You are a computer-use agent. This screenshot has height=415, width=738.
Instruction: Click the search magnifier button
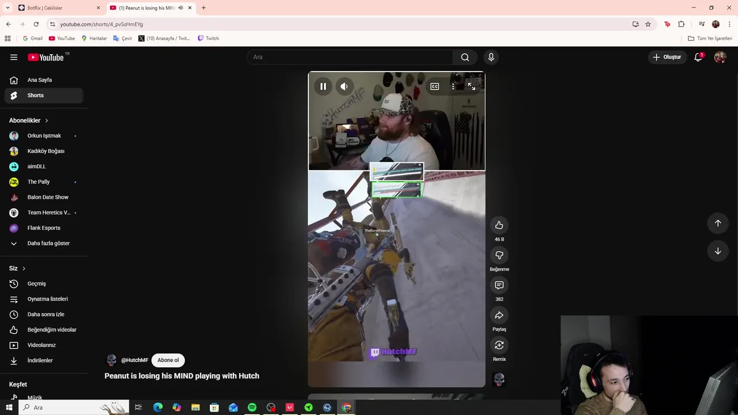(465, 57)
